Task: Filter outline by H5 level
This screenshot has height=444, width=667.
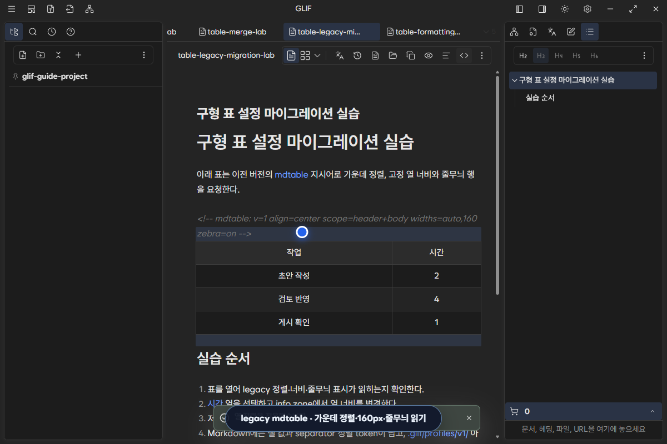Action: (576, 56)
